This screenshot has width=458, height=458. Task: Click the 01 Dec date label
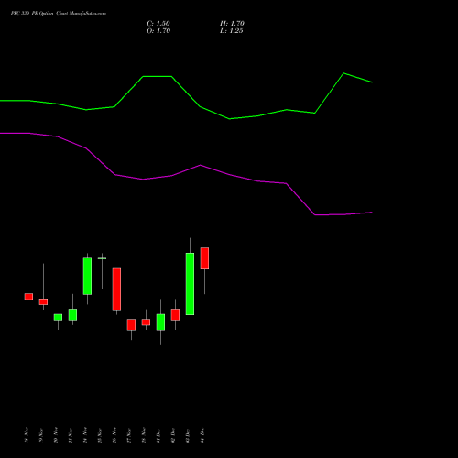[x=158, y=435]
